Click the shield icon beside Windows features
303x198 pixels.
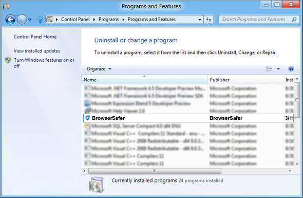coord(8,60)
